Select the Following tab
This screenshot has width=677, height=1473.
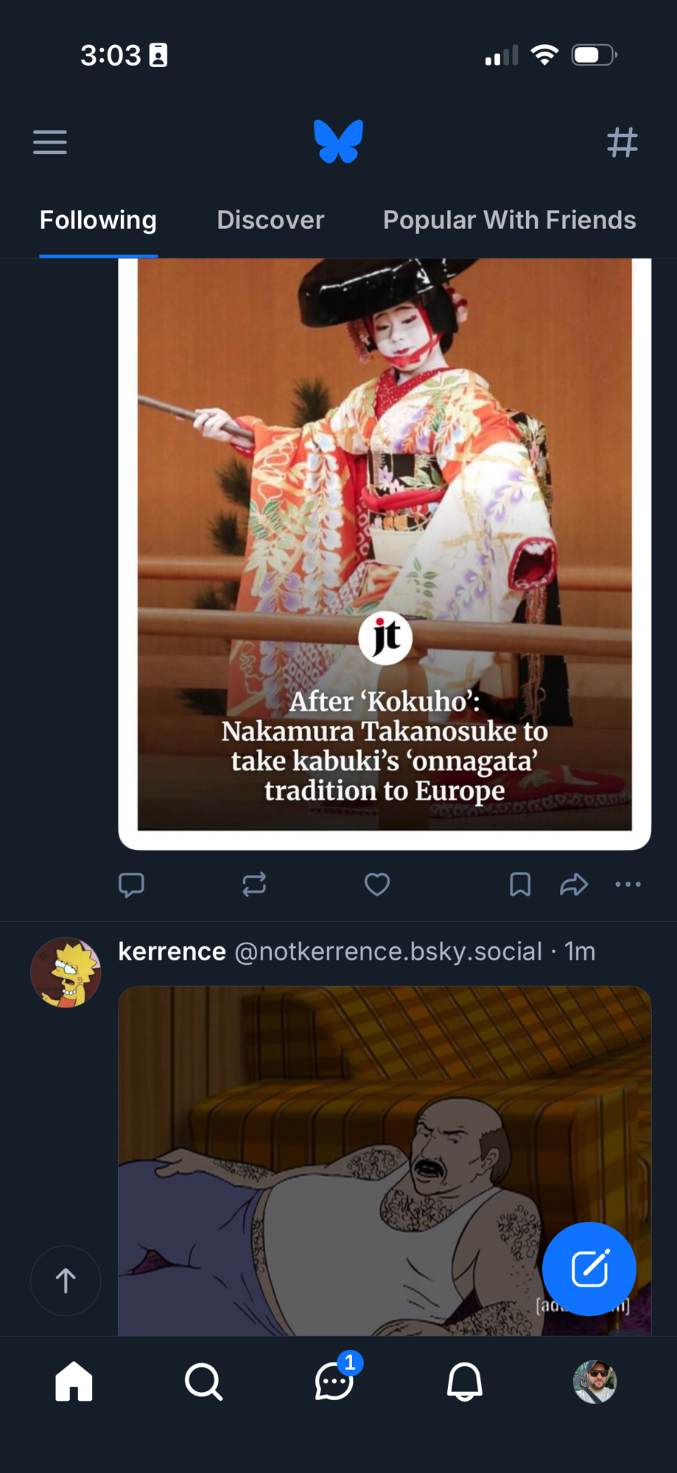tap(98, 220)
